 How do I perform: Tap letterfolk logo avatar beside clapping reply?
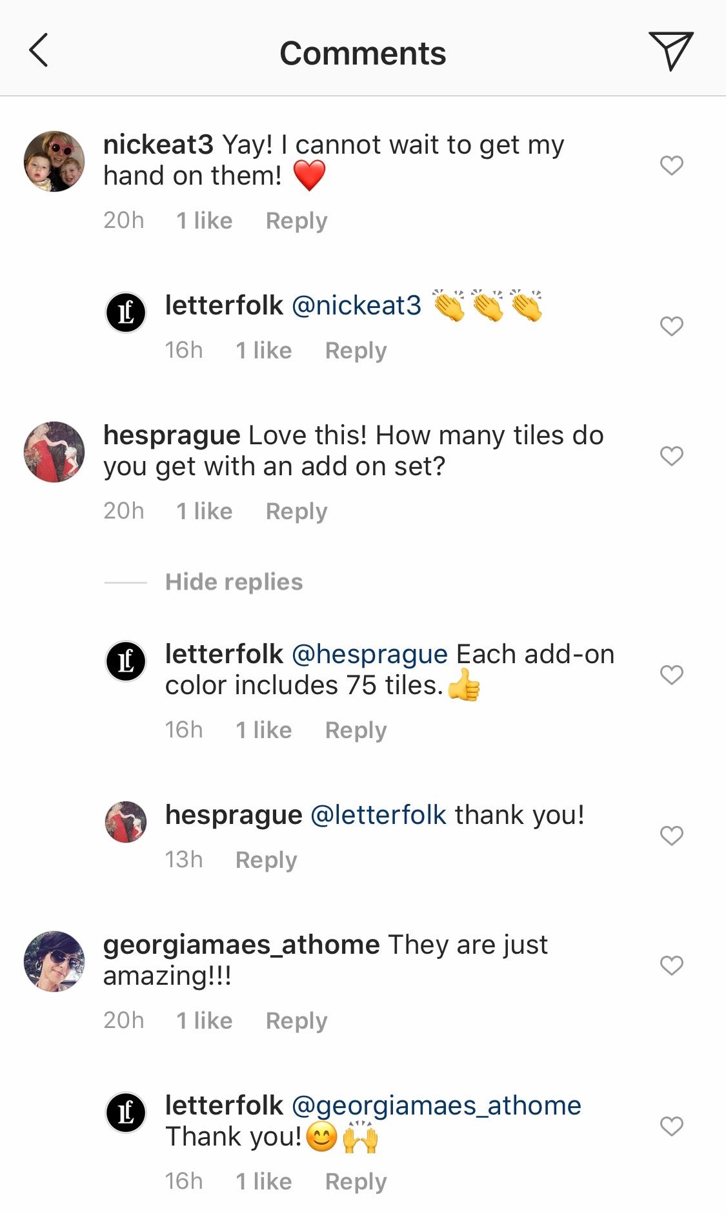point(126,313)
